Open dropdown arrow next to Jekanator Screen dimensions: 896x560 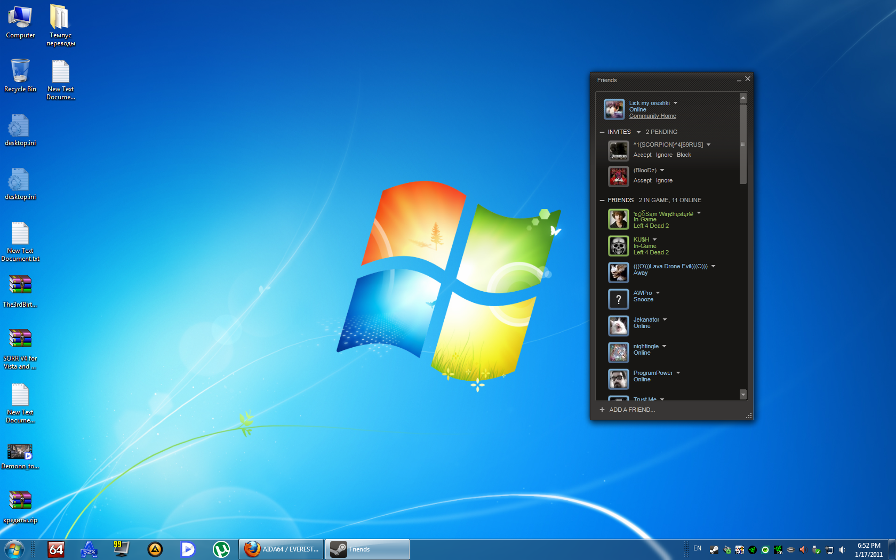(x=665, y=319)
